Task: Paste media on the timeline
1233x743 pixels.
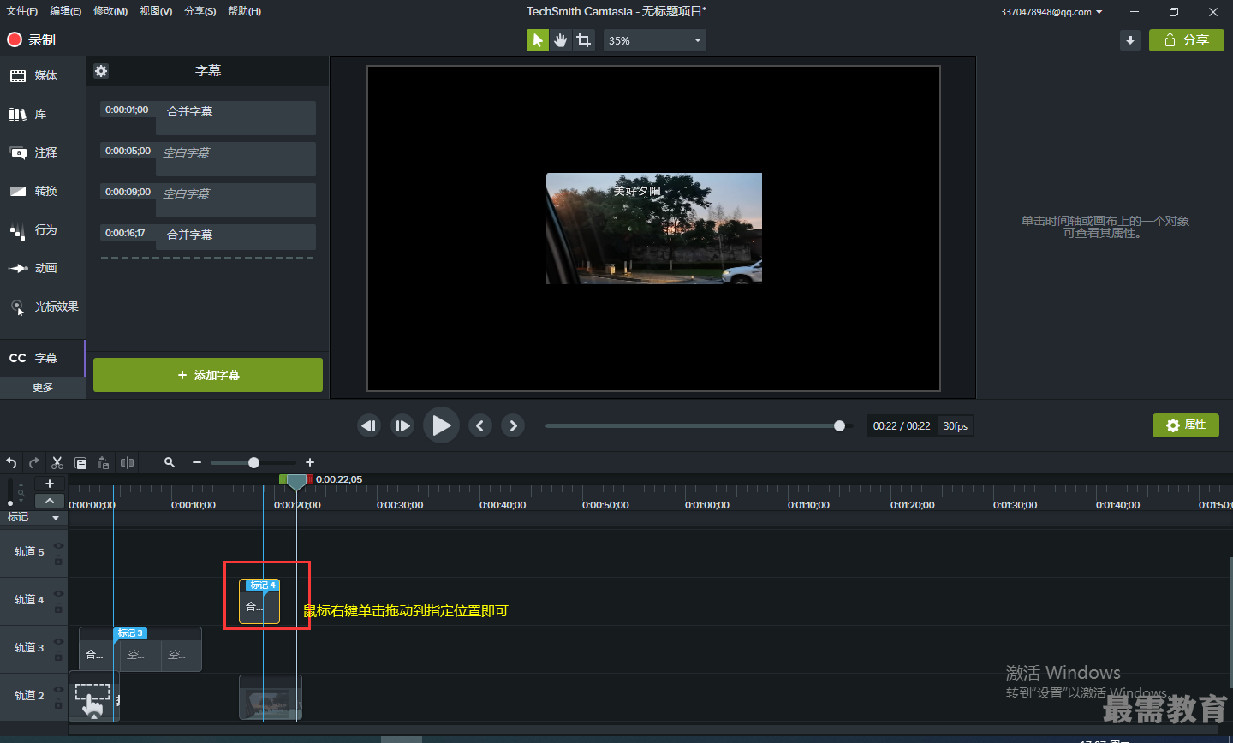Action: 104,463
